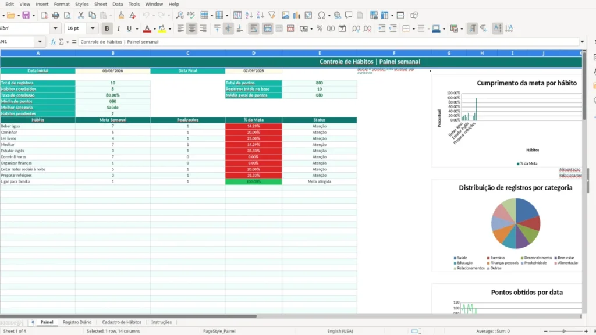
Task: Toggle Italic formatting
Action: pyautogui.click(x=118, y=28)
